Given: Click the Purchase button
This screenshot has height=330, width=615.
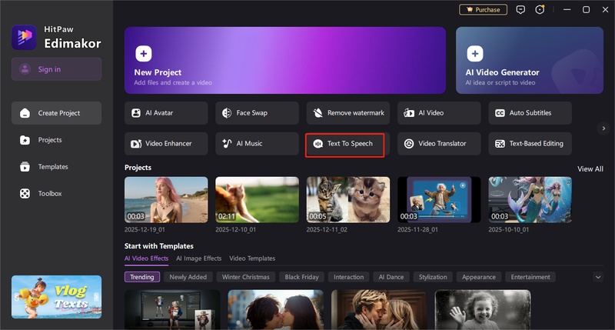Looking at the screenshot, I should click(483, 10).
